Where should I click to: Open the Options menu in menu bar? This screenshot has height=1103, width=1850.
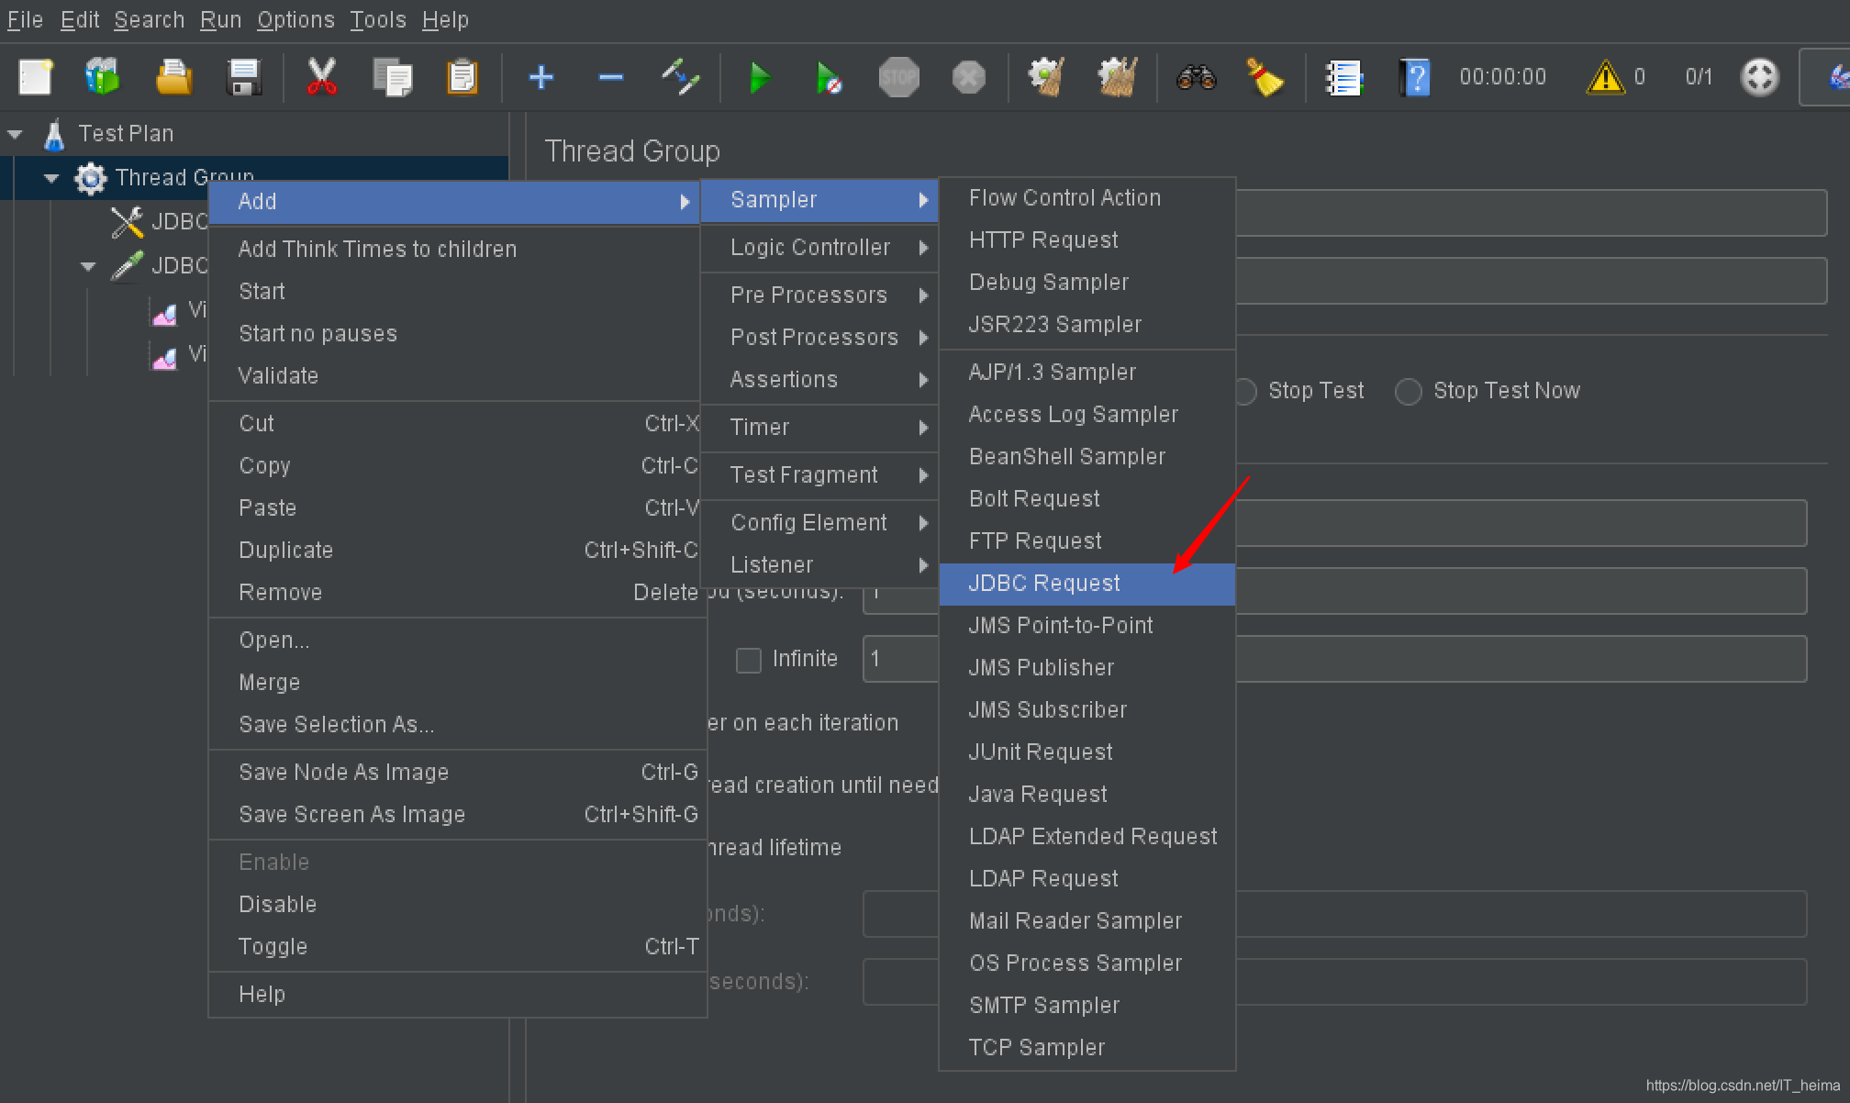pos(295,19)
